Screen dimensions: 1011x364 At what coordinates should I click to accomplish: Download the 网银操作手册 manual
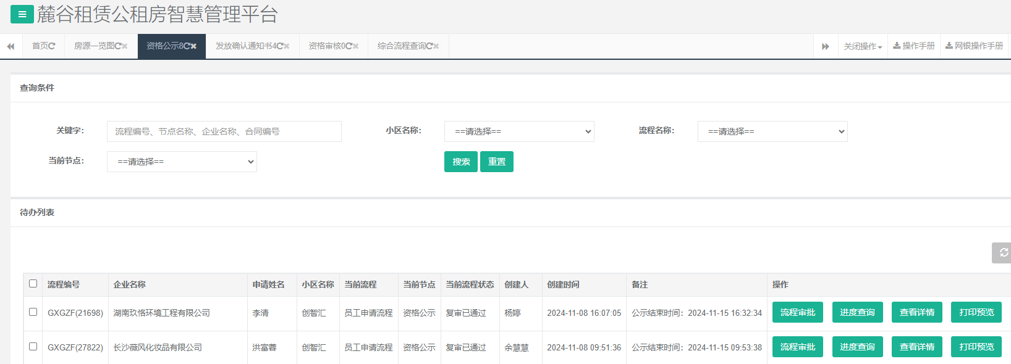tap(974, 46)
